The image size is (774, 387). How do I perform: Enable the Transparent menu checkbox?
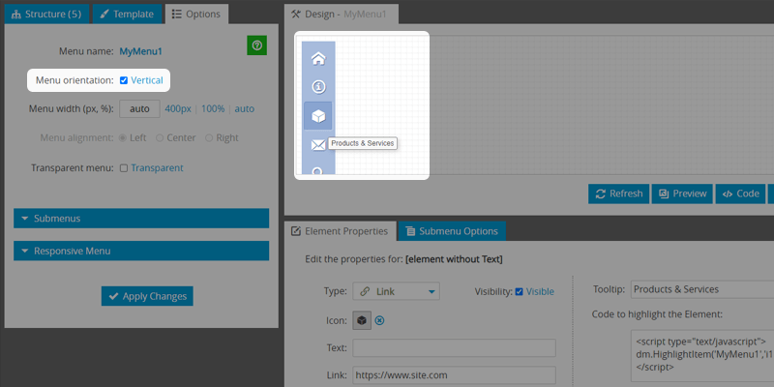click(124, 168)
